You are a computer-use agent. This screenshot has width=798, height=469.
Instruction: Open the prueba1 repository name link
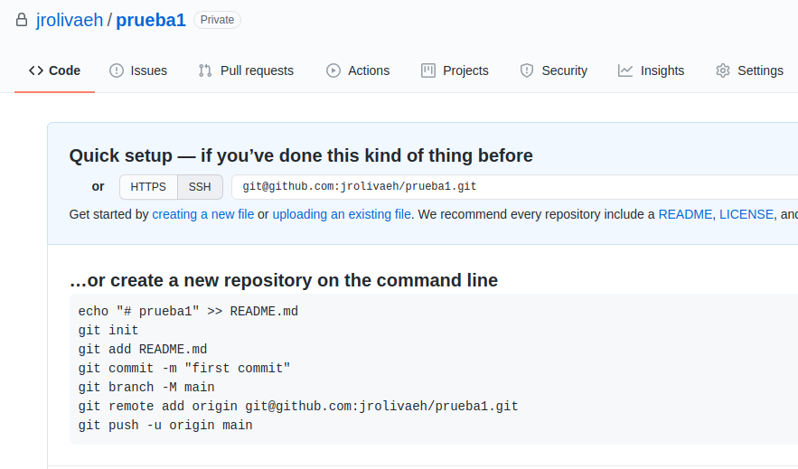pos(151,20)
